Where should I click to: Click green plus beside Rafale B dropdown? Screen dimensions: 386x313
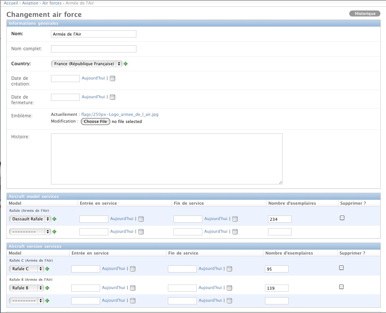coord(47,288)
